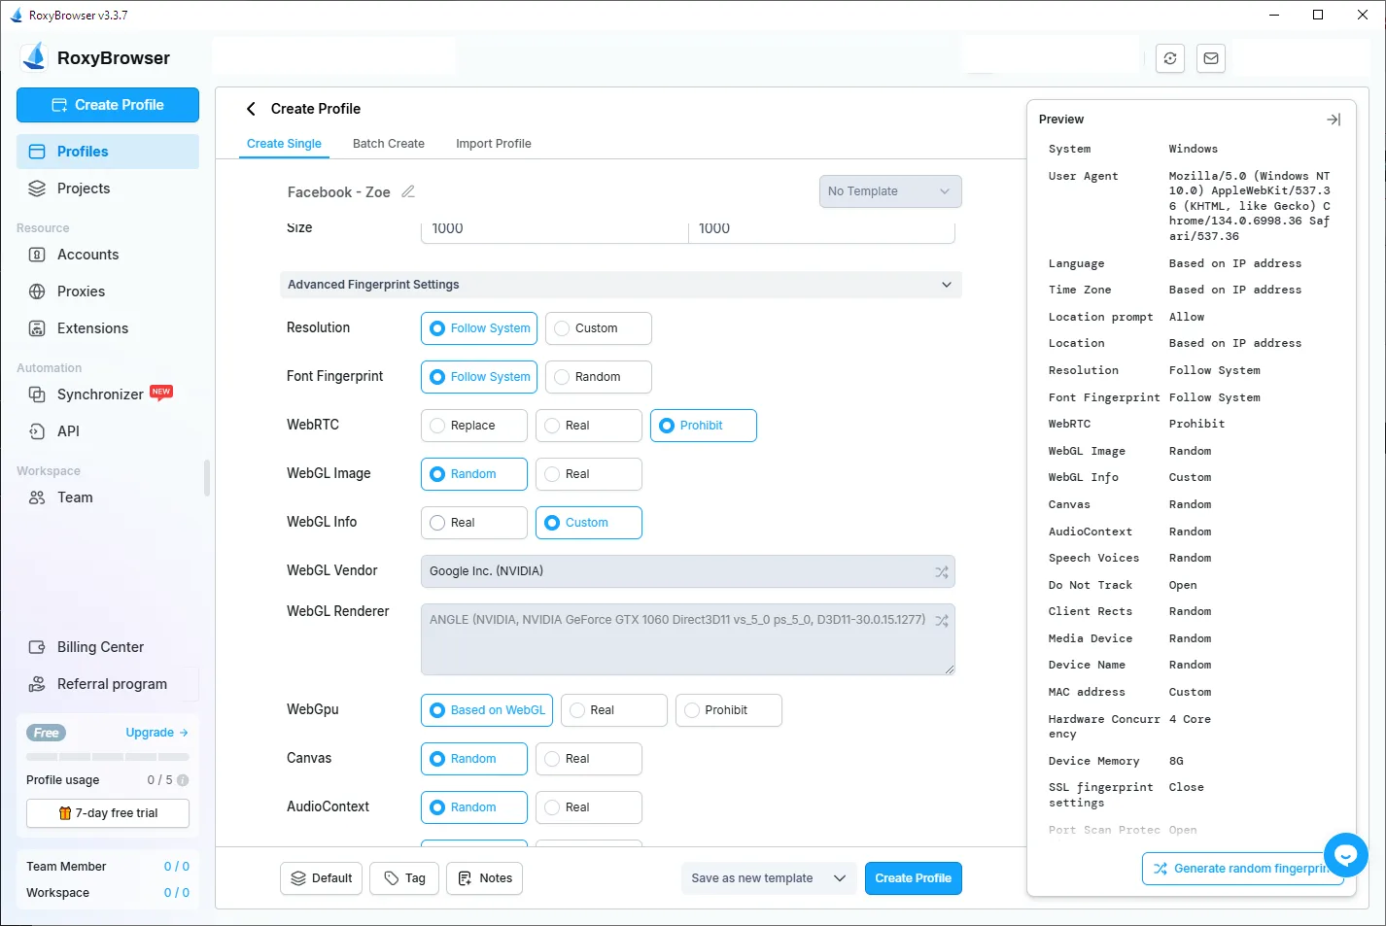Open the Save as new template dropdown arrow
Image resolution: width=1386 pixels, height=926 pixels.
tap(840, 878)
